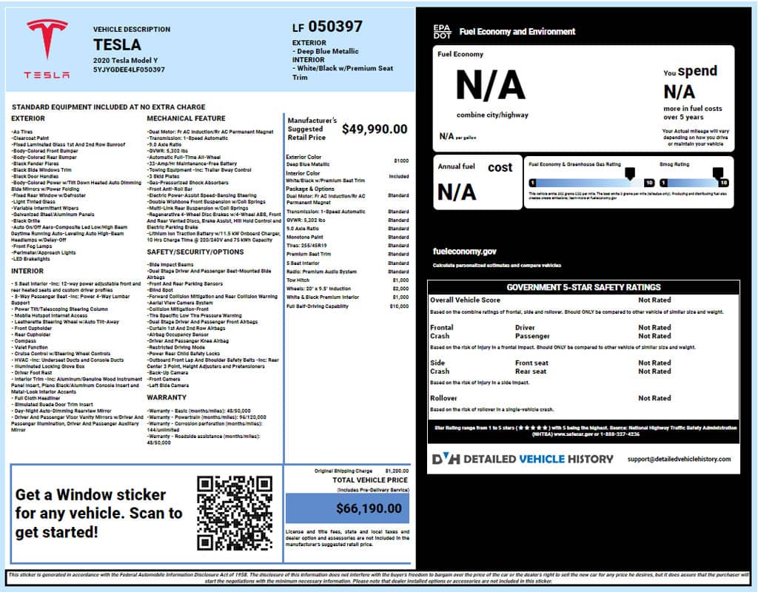Click the Rear seat rating label
The width and height of the screenshot is (758, 592).
point(530,371)
